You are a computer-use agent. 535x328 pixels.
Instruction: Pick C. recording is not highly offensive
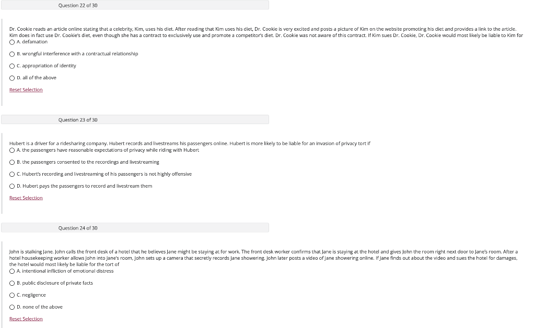(12, 174)
